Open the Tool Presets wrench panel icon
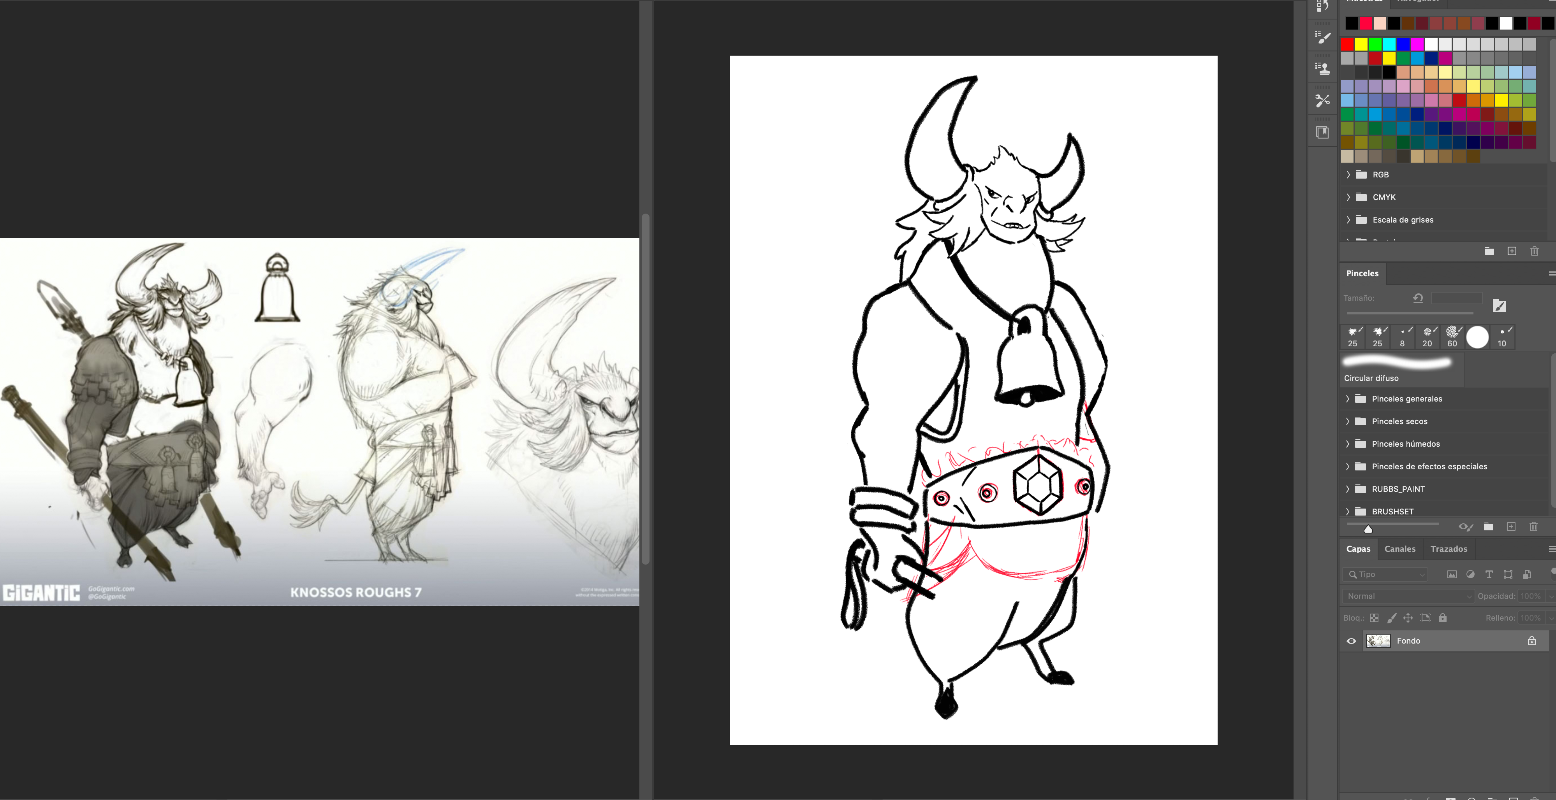The height and width of the screenshot is (800, 1556). tap(1323, 101)
